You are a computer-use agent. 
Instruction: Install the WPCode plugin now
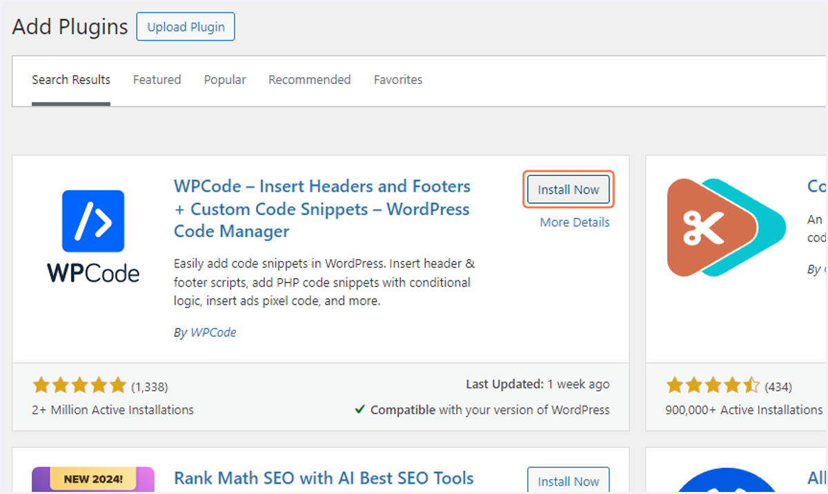pos(569,189)
